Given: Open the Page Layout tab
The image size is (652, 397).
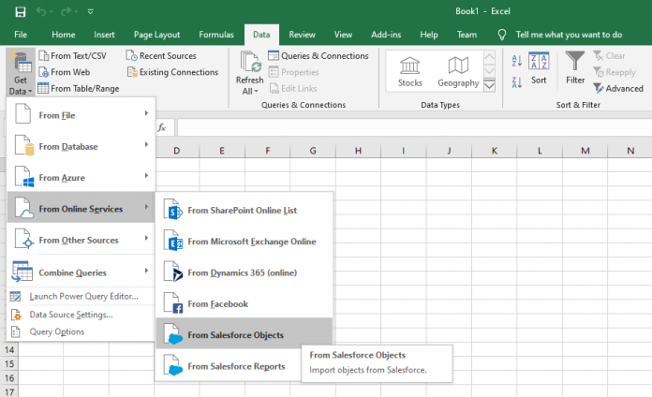Looking at the screenshot, I should 158,34.
